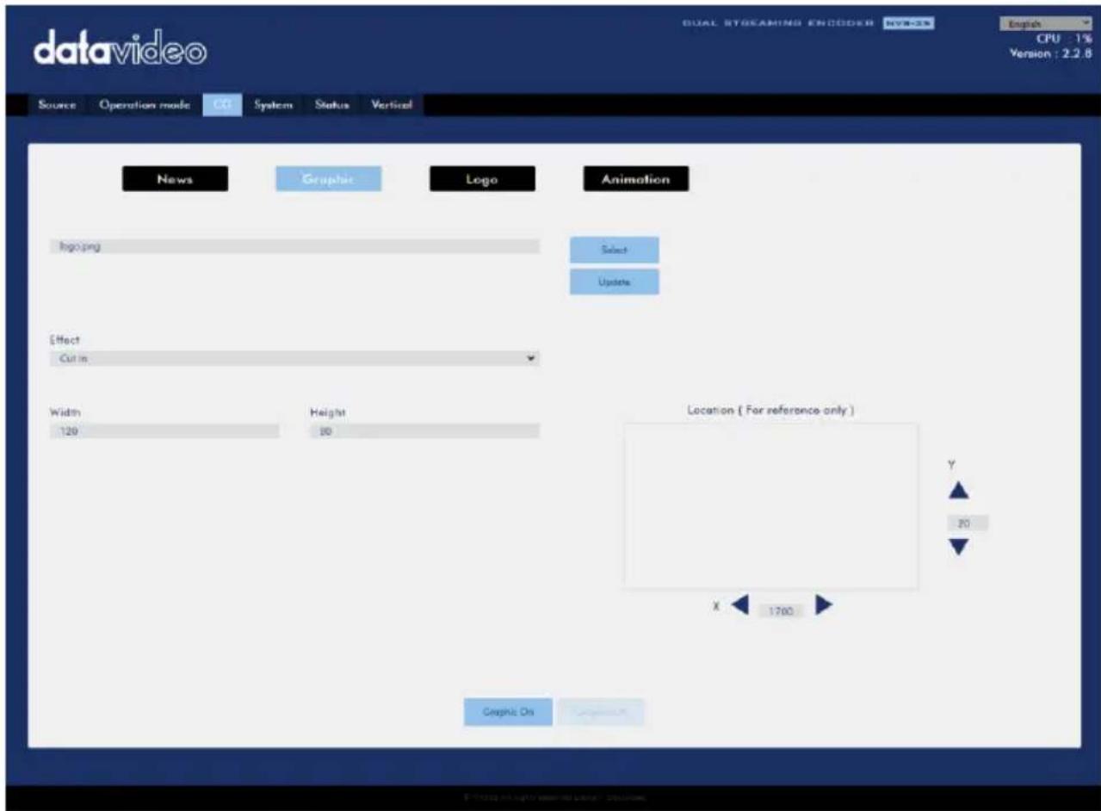The image size is (1101, 811).
Task: Click the Update button
Action: (x=615, y=282)
